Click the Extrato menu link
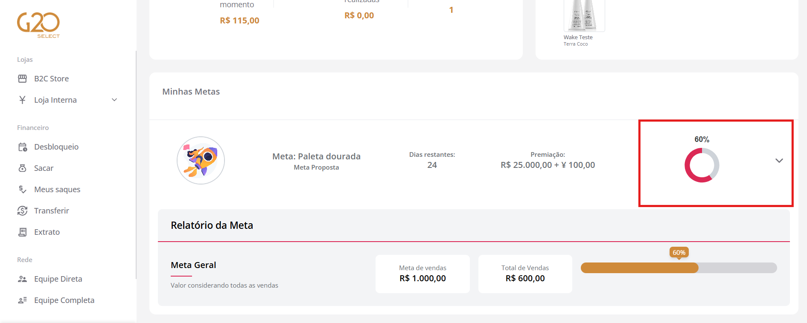 pyautogui.click(x=47, y=232)
